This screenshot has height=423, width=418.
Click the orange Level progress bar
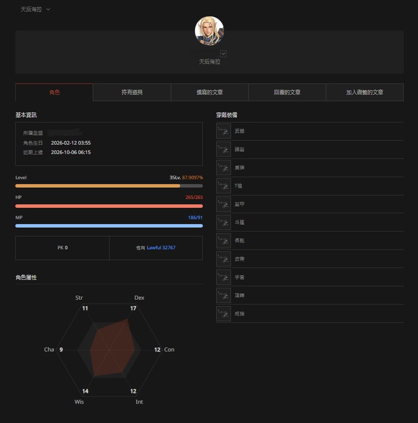[x=109, y=186]
